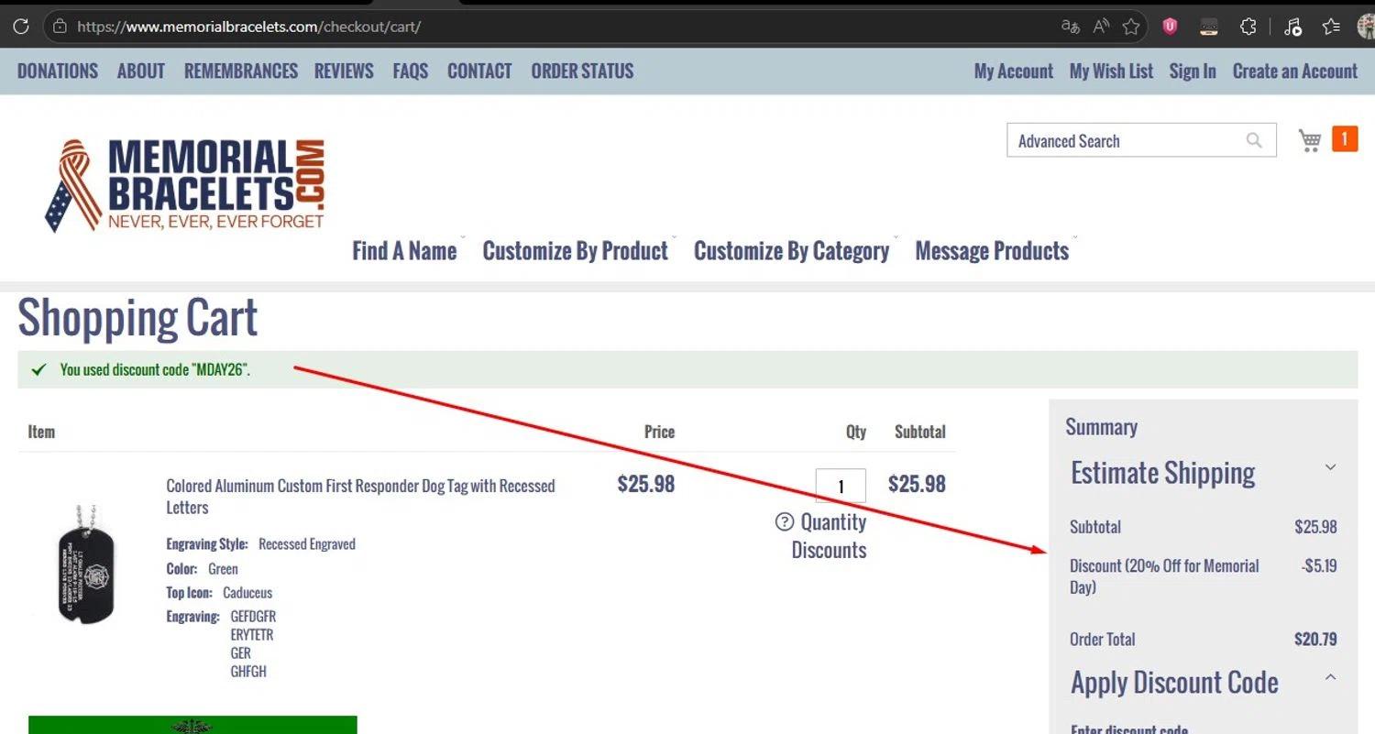Viewport: 1375px width, 734px height.
Task: Open the shopping cart icon
Action: click(x=1310, y=140)
